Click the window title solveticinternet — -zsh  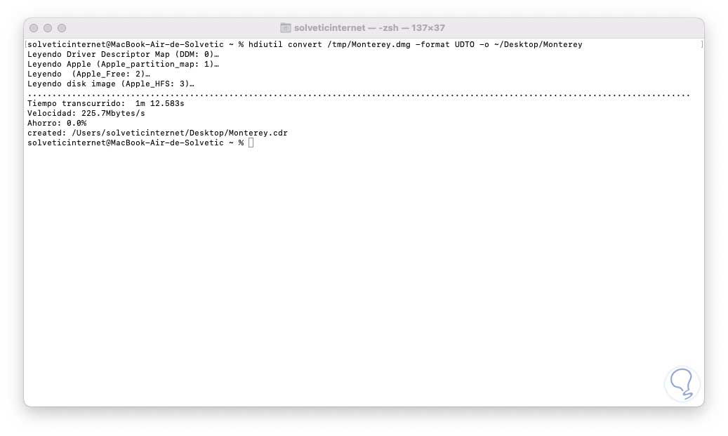[369, 28]
